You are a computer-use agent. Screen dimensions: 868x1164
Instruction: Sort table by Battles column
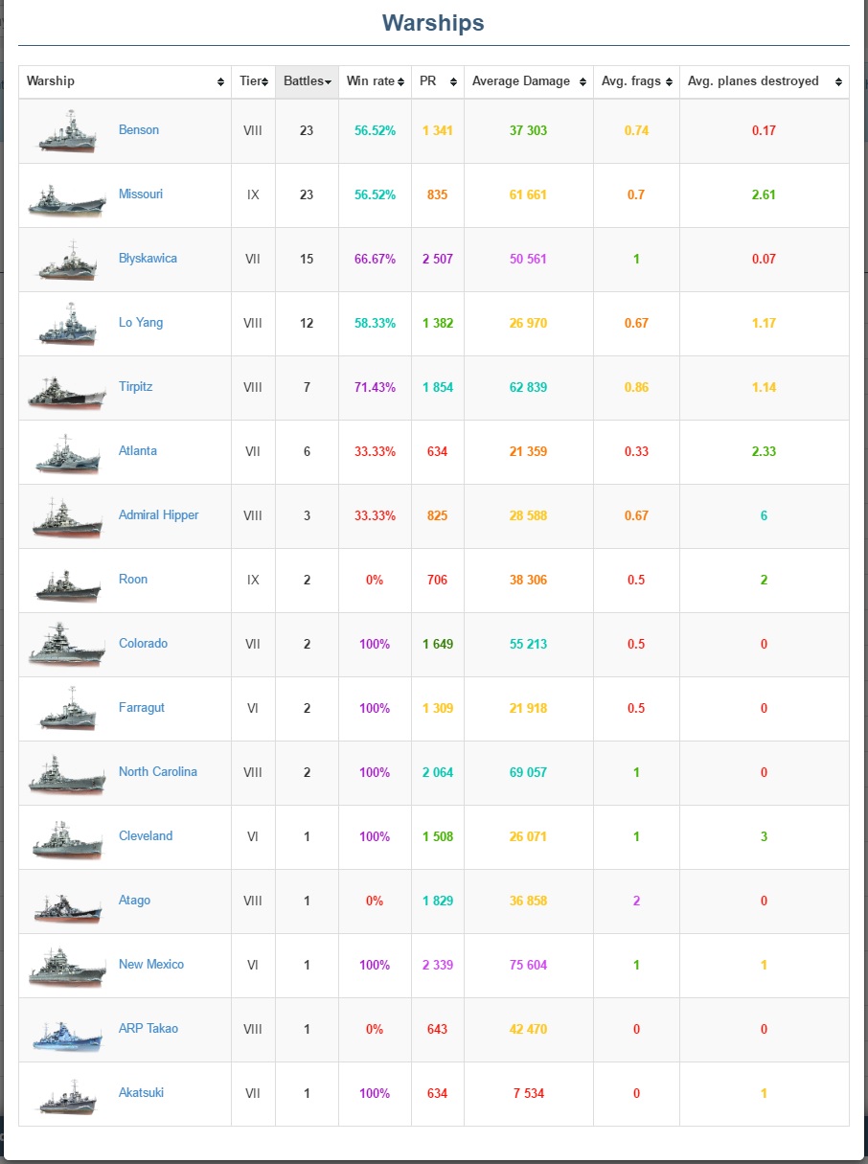coord(307,81)
